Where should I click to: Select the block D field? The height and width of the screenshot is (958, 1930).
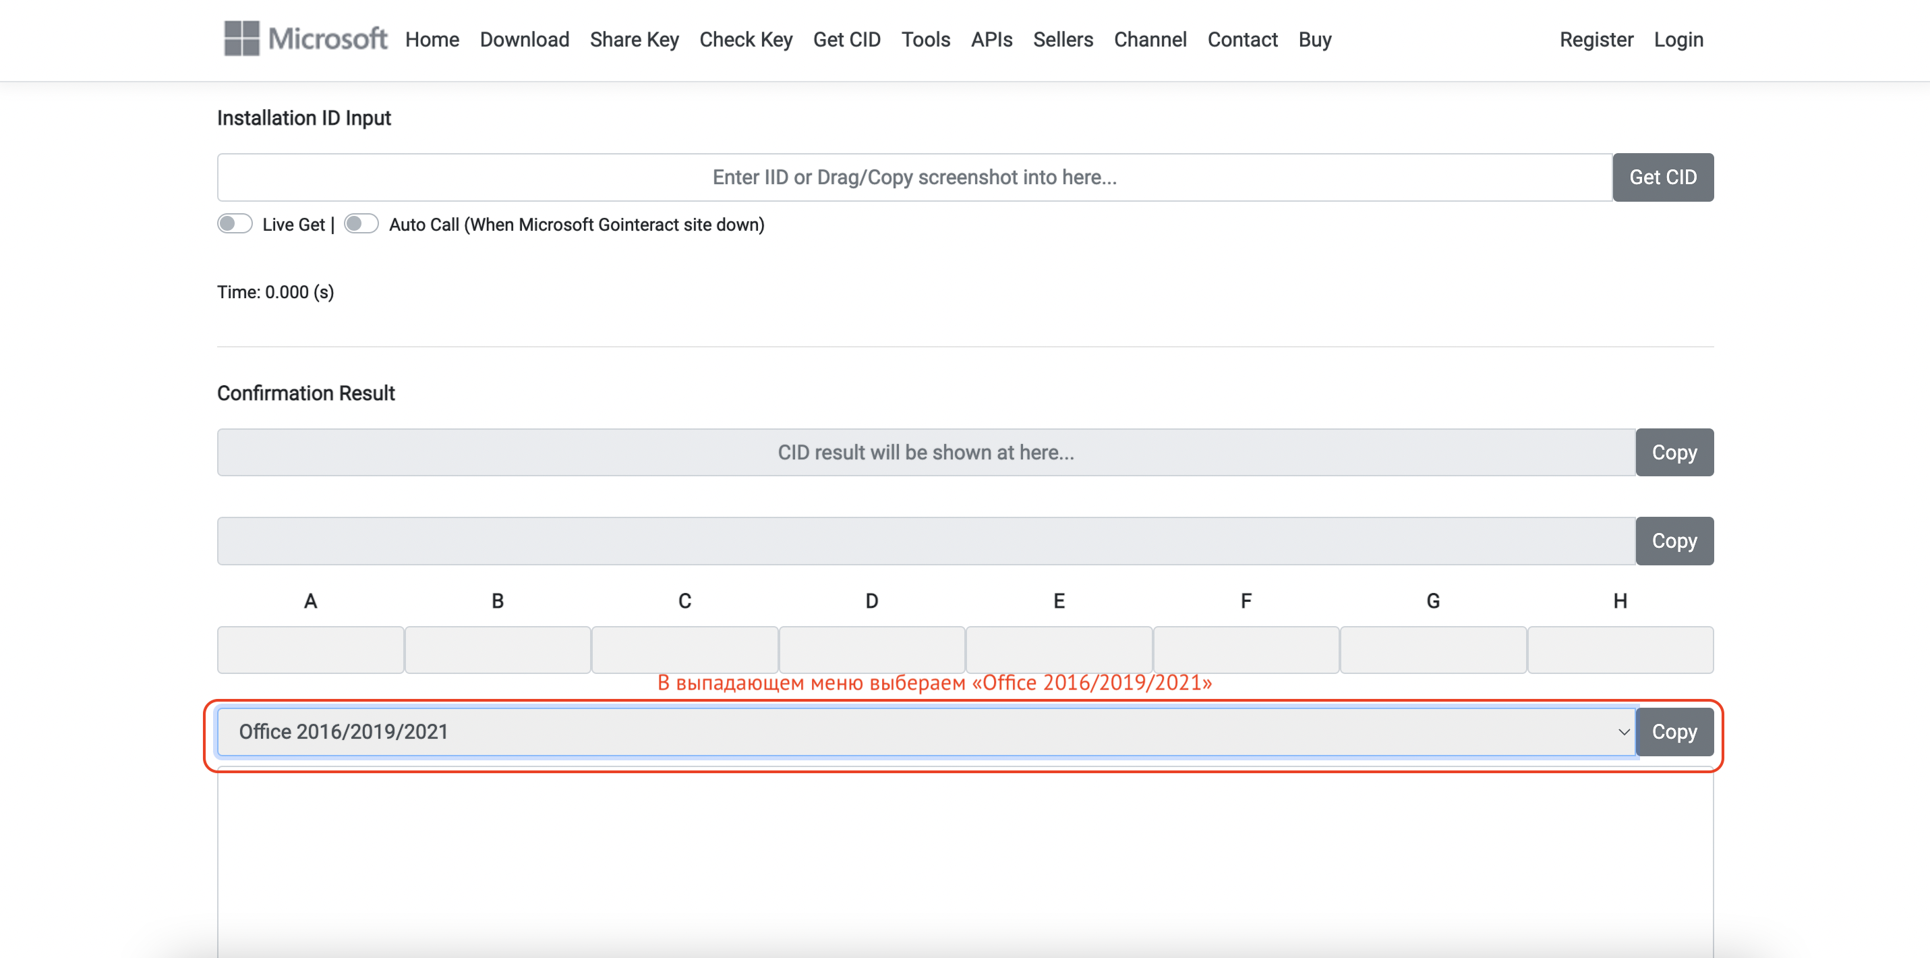click(x=872, y=650)
